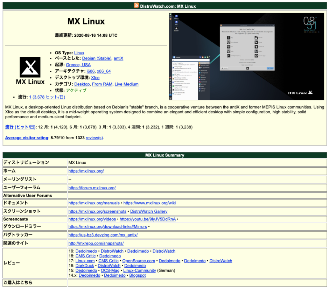Screen dimensions: 329x289
Task: Click the ユーザーフォーラム row label
Action: click(x=22, y=188)
